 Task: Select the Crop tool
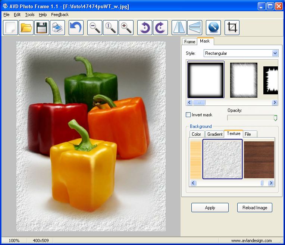click(x=232, y=28)
